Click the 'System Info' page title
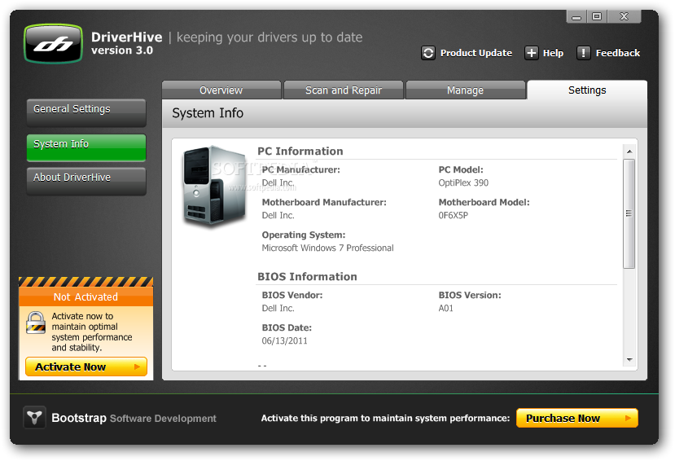Image resolution: width=675 pixels, height=461 pixels. (x=208, y=112)
